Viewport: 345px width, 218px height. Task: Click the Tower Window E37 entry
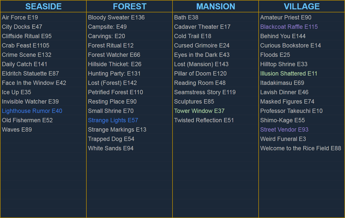[x=199, y=111]
